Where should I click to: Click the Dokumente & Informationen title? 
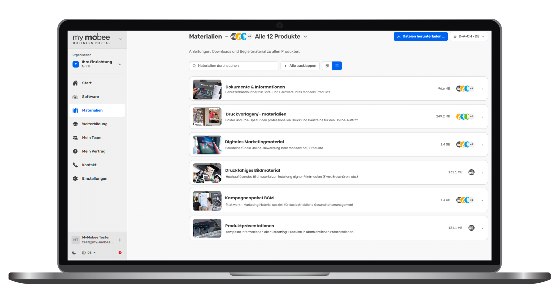255,87
